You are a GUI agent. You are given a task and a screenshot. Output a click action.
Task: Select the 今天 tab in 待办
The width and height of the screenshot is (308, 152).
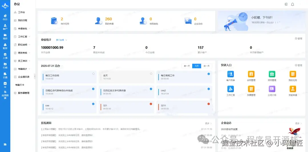[x=196, y=66]
